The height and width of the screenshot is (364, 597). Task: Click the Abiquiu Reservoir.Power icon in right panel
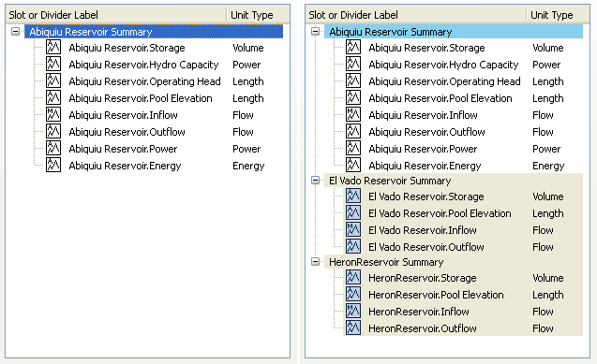[x=353, y=148]
